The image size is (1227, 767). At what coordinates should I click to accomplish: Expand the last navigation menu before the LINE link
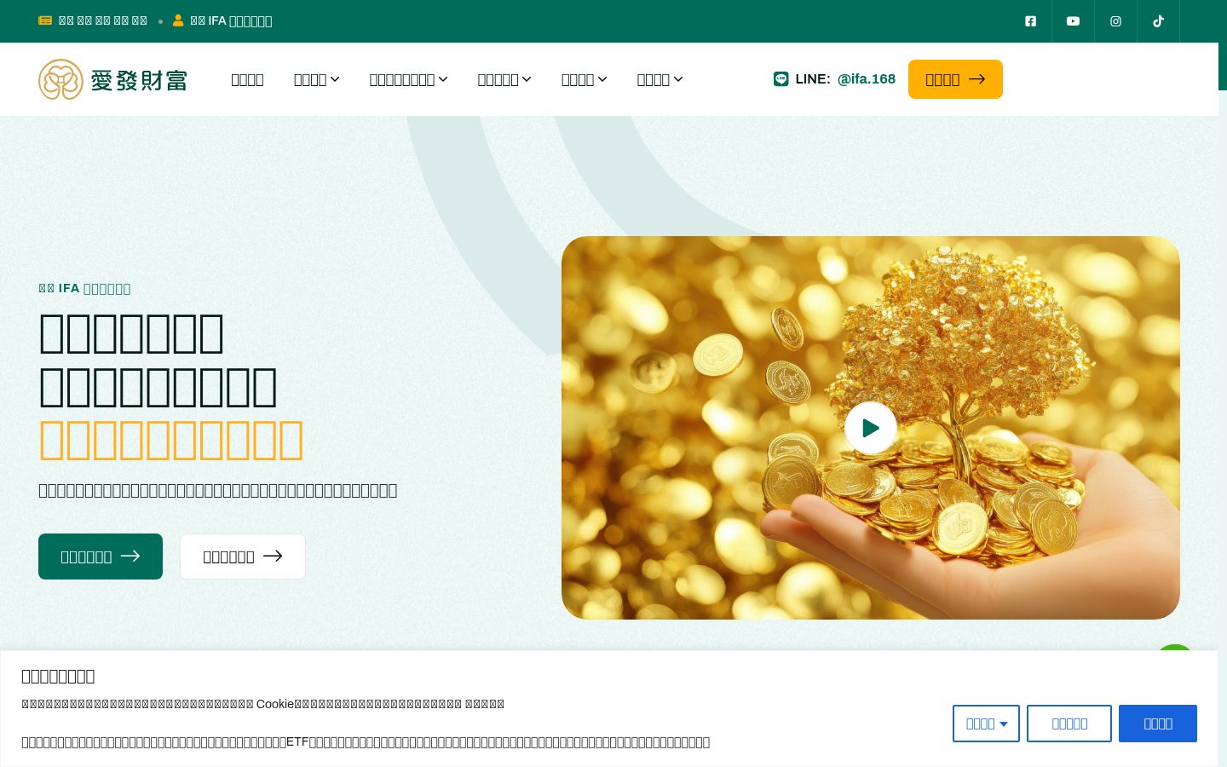coord(660,79)
